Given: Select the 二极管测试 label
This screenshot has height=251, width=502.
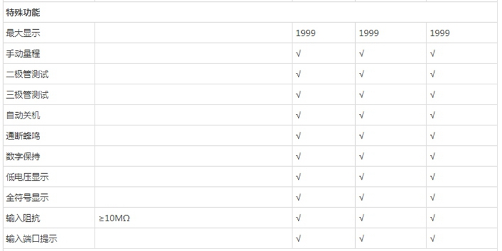Looking at the screenshot, I should [x=27, y=74].
